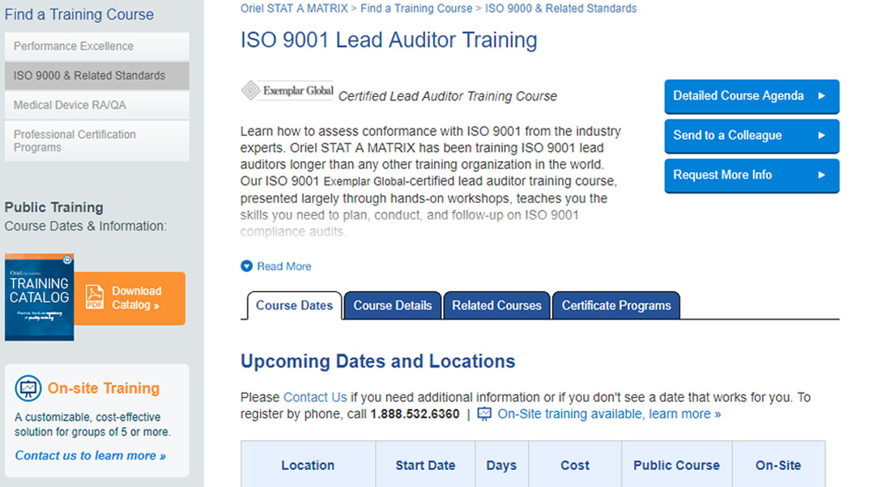
Task: Click the Location column header
Action: click(308, 465)
